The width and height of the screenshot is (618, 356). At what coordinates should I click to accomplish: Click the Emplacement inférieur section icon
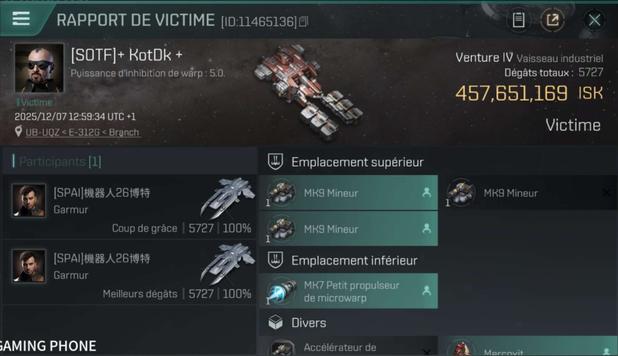coord(276,260)
